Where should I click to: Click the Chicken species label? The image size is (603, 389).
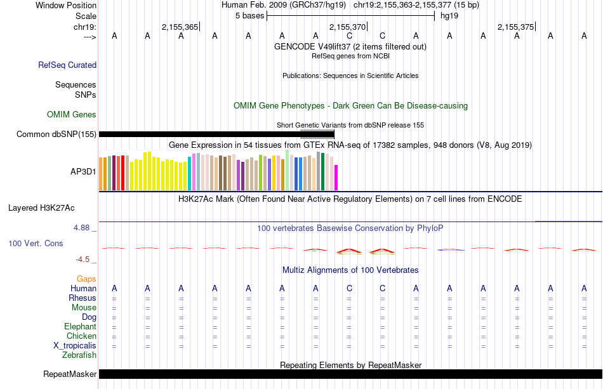(x=81, y=336)
